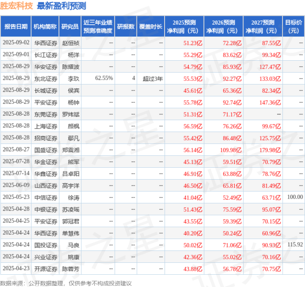Click analyst name 杨钟
The width and height of the screenshot is (305, 287).
(73, 103)
